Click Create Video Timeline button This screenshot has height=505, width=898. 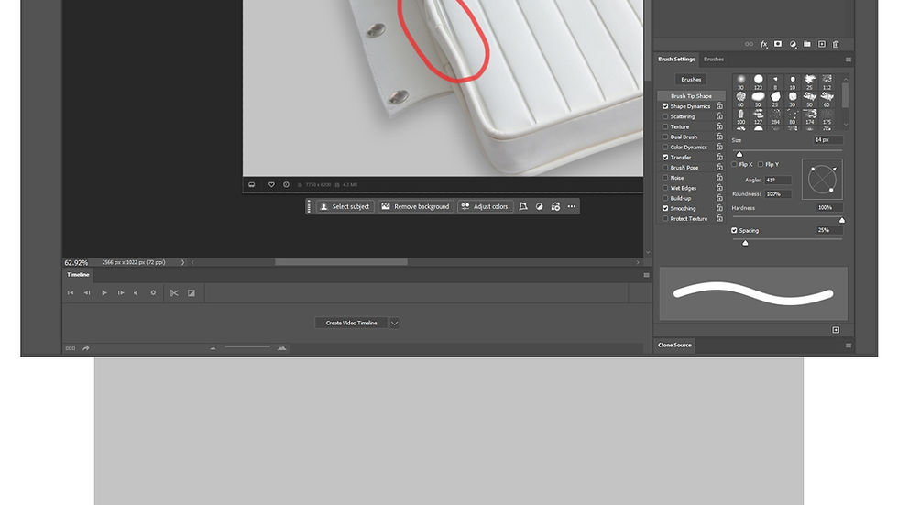(x=352, y=323)
